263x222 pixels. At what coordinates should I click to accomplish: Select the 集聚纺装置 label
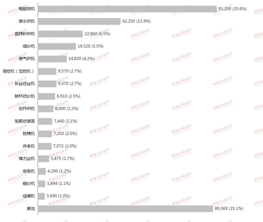point(25,121)
